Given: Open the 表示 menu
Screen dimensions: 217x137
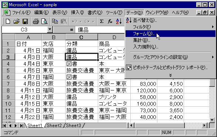Looking at the screenshot, I should pos(60,13).
